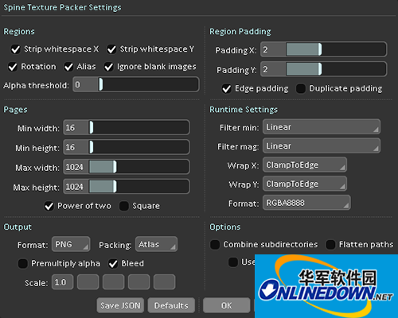Image resolution: width=398 pixels, height=318 pixels.
Task: Disable the Rotation checkbox
Action: tap(13, 67)
